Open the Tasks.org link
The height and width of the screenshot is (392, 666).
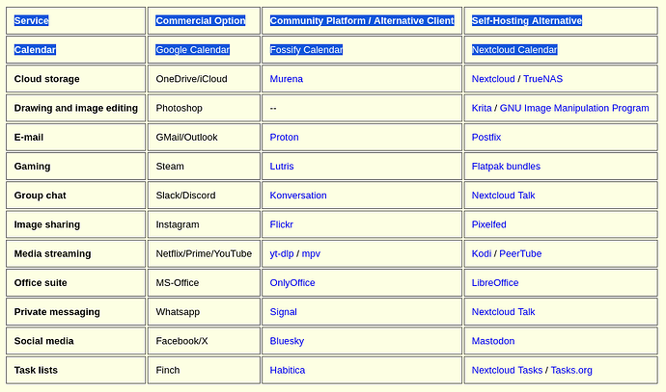pyautogui.click(x=571, y=370)
